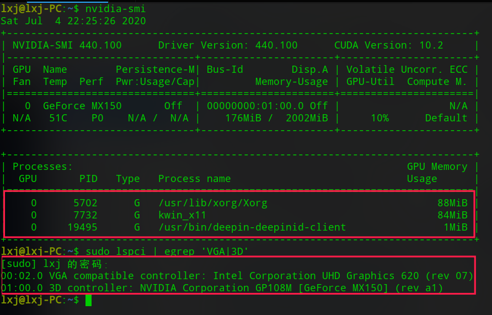Click 'Type' column header
The width and height of the screenshot is (492, 315).
coord(128,179)
